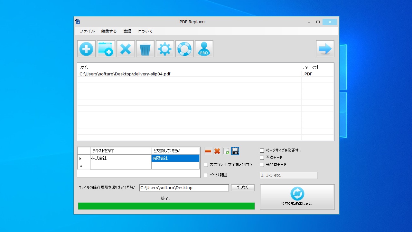Image resolution: width=412 pixels, height=232 pixels.
Task: Click the テキストを探す column header
Action: click(121, 151)
